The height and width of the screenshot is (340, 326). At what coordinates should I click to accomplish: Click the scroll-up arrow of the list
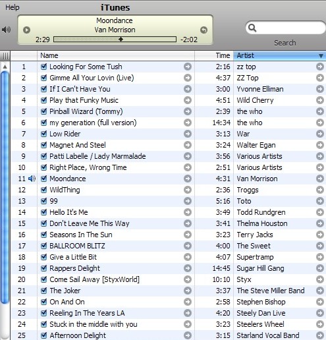[5, 67]
